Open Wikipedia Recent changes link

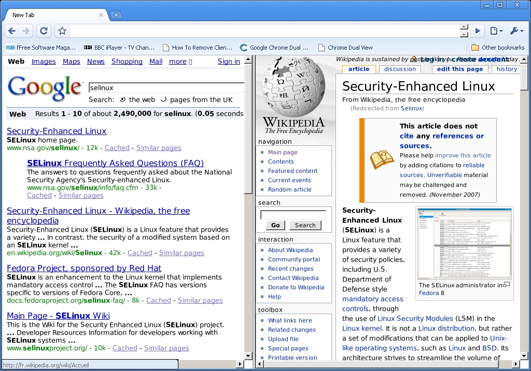click(x=290, y=269)
